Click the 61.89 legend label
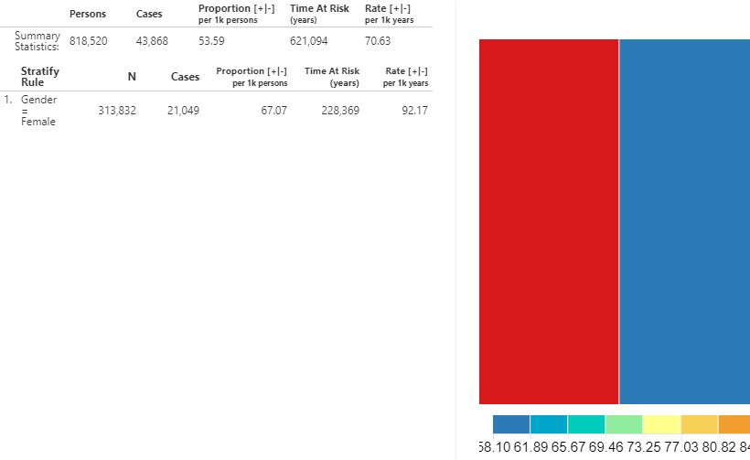750x460 pixels. (530, 447)
